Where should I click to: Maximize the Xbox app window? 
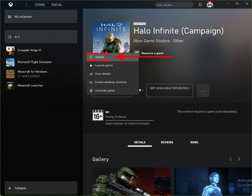237,4
